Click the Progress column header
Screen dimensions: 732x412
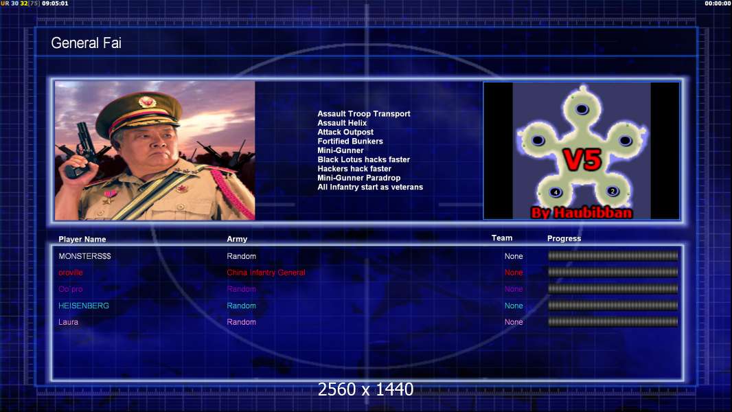click(564, 238)
